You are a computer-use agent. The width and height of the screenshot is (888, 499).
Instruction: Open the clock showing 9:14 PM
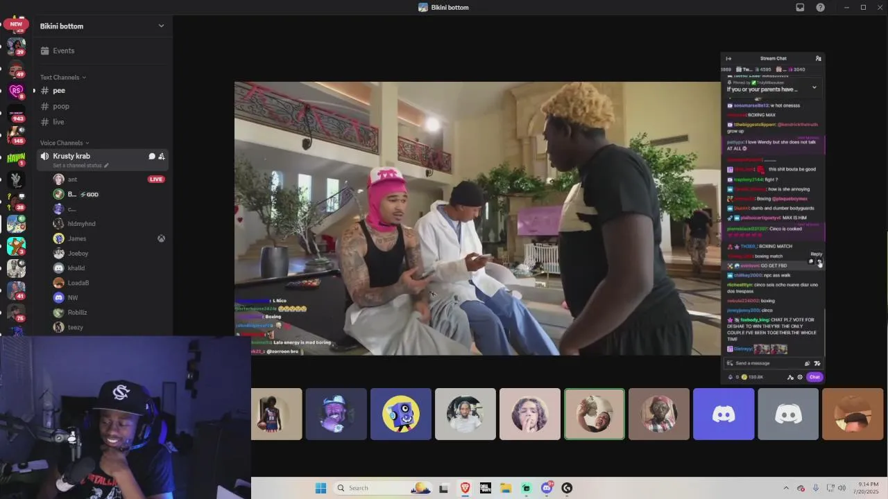865,488
